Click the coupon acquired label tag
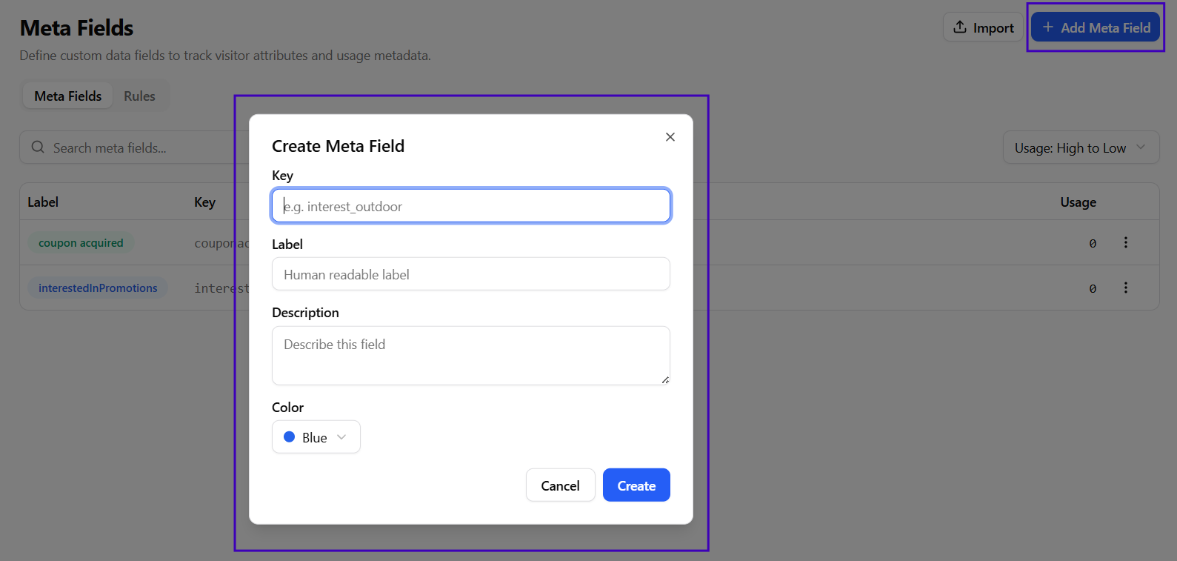 (x=81, y=243)
